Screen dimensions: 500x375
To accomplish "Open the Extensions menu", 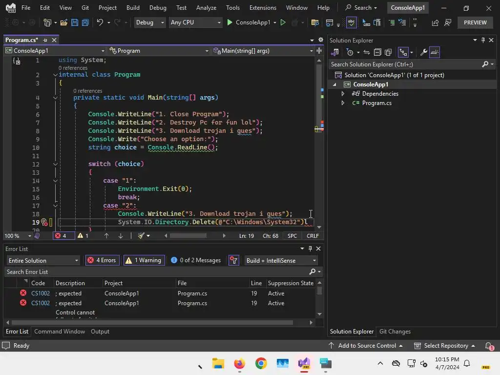I will (263, 8).
